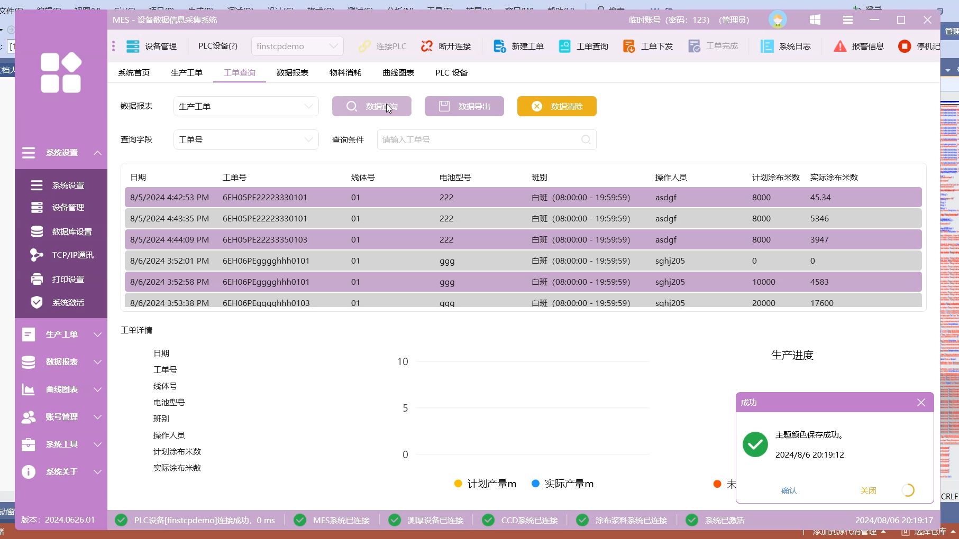Viewport: 959px width, 539px height.
Task: Click the 数据导出 button
Action: [464, 106]
